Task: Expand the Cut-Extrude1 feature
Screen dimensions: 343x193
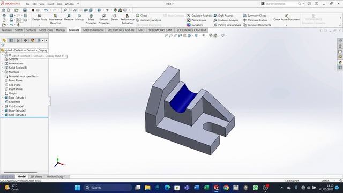Action: (x=2, y=106)
